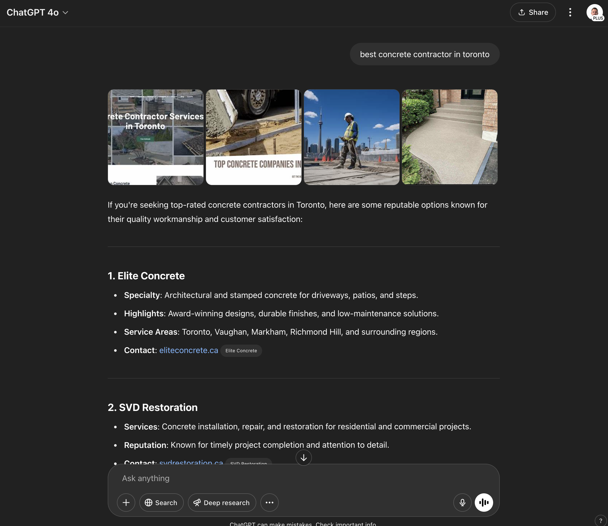Click the Reputation bullet line
Image resolution: width=608 pixels, height=526 pixels.
[257, 445]
